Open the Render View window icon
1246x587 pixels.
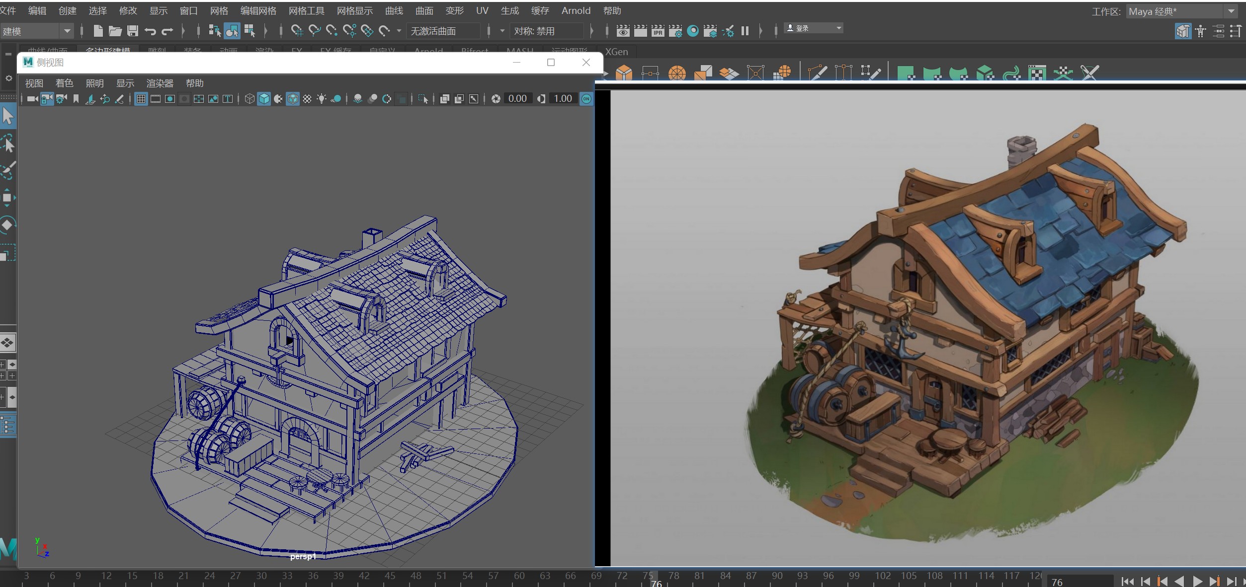[x=623, y=31]
